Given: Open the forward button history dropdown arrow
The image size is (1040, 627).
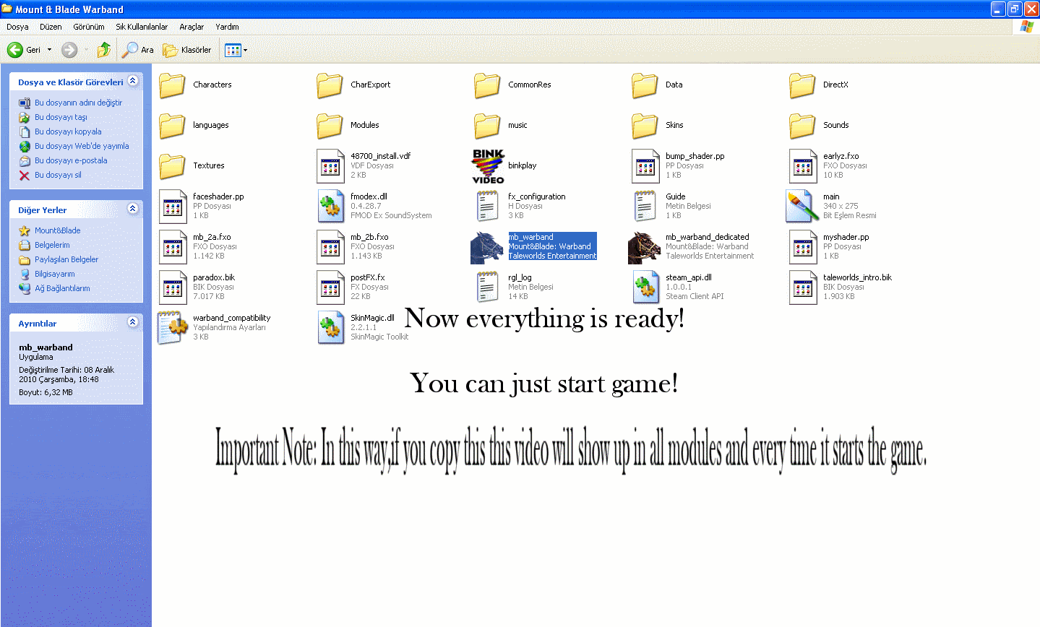Looking at the screenshot, I should 86,50.
